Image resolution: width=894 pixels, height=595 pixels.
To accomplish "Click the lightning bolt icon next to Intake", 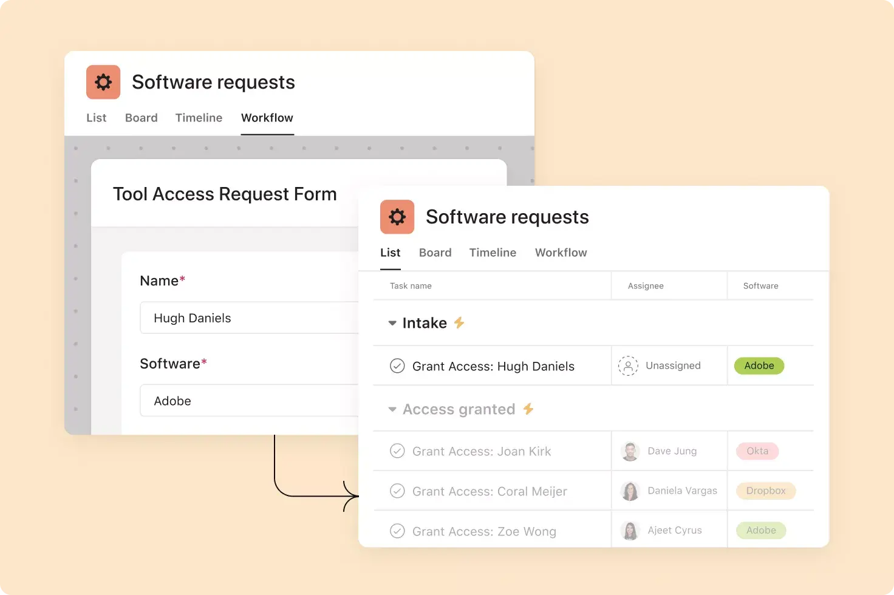I will pos(459,323).
